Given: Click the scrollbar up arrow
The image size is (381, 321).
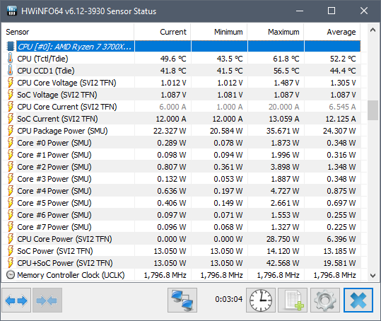Looking at the screenshot, I should pos(373,30).
